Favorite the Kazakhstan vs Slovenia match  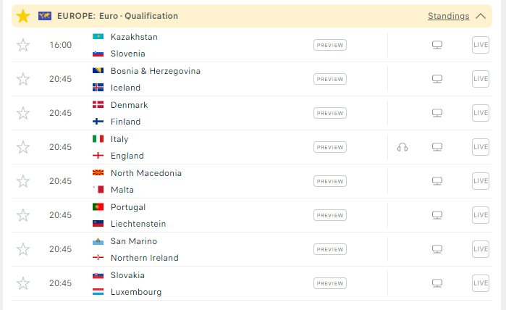23,45
